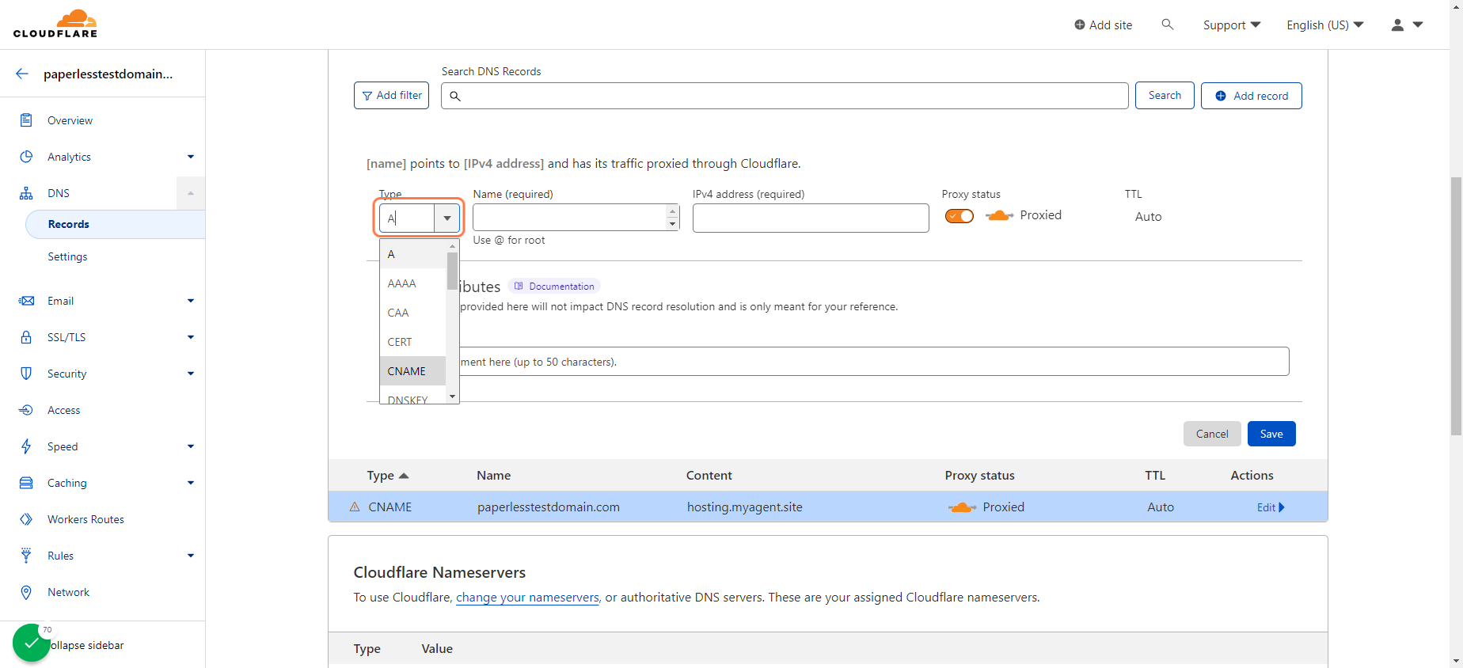Click the Add record button
The image size is (1463, 668).
click(1252, 96)
